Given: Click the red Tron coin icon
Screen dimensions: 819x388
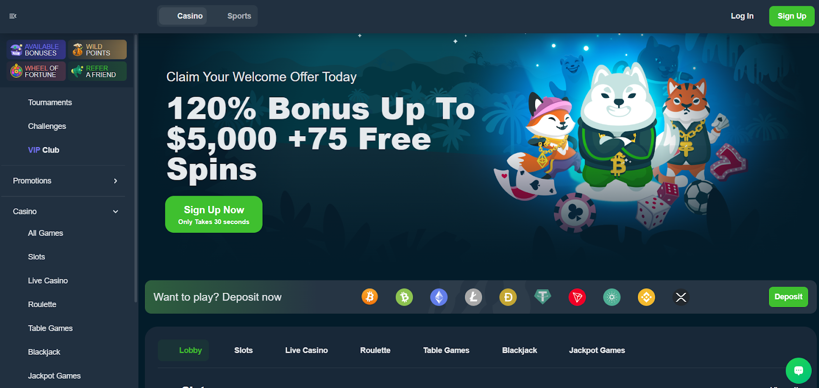Looking at the screenshot, I should click(x=577, y=297).
